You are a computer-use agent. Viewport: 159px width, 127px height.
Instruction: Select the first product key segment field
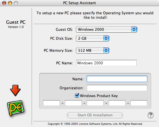point(52,103)
